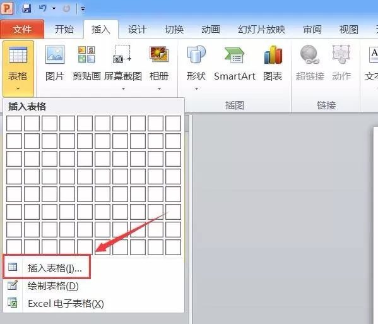Open the 剪贴画 clip art icon

tap(86, 54)
